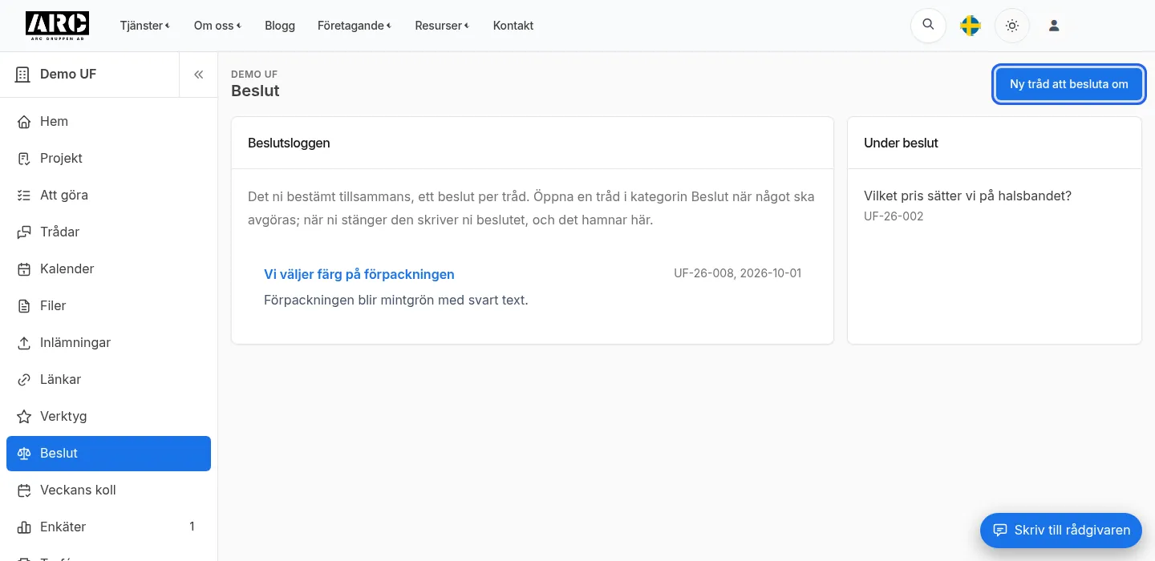Click Demo UF organization name in sidebar
This screenshot has height=561, width=1155.
tap(68, 75)
